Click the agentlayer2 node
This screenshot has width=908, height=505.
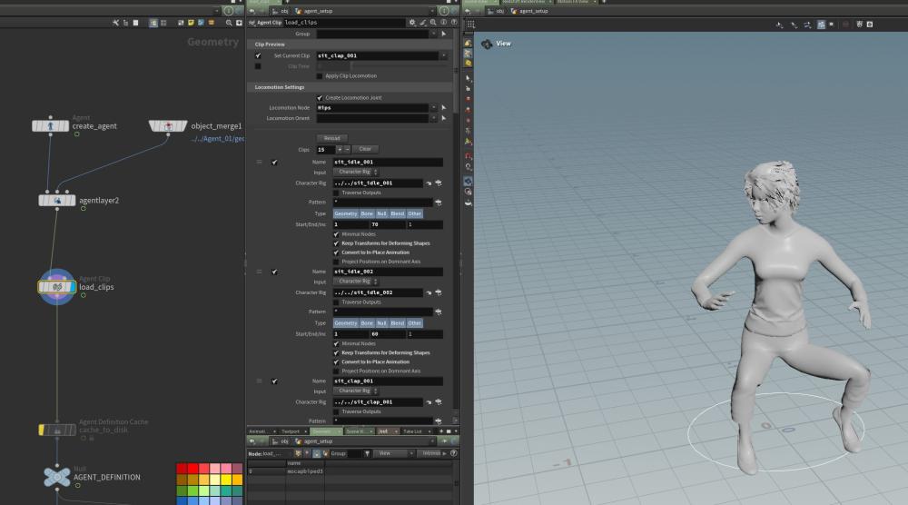tap(56, 200)
